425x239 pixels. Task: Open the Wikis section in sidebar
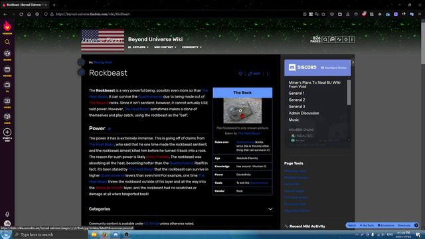(x=7, y=118)
